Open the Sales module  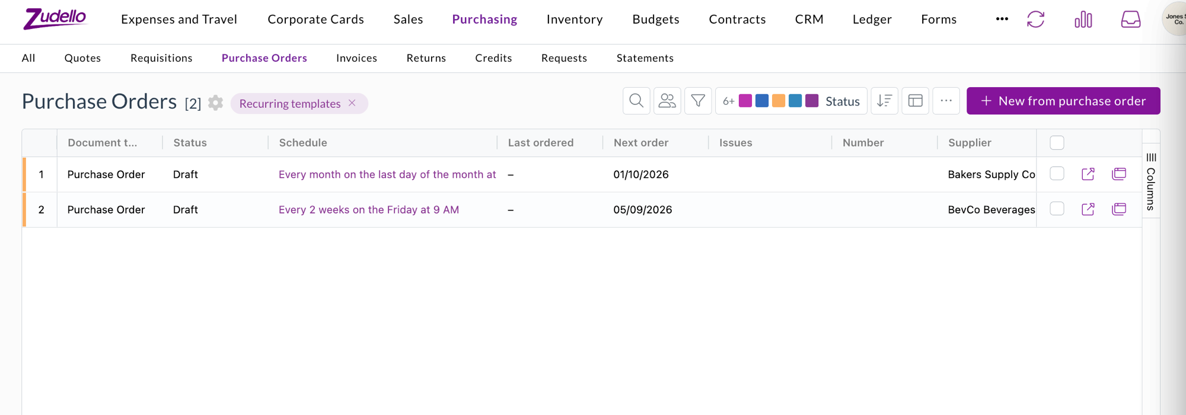click(x=408, y=19)
